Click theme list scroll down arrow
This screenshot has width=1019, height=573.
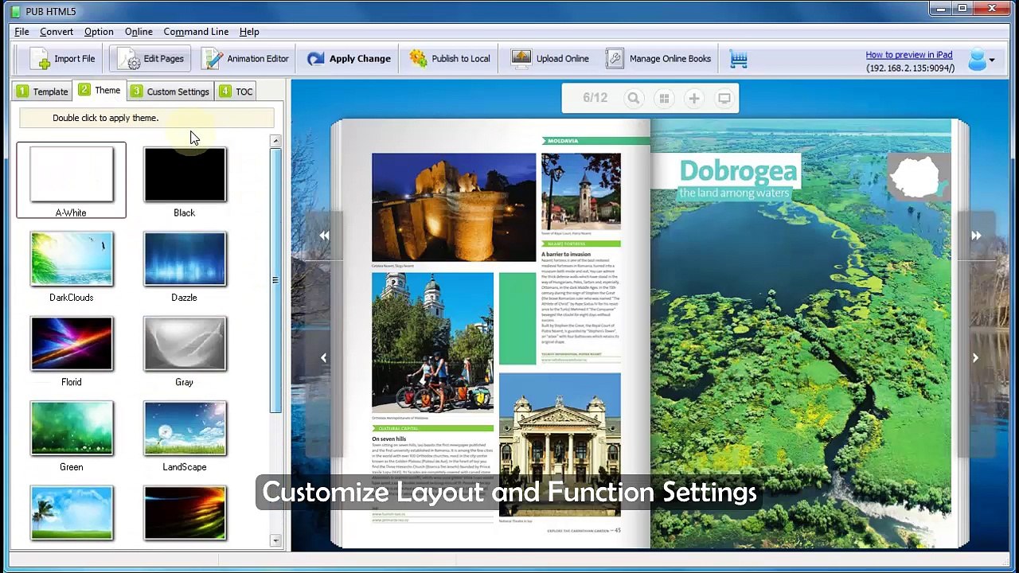(275, 540)
